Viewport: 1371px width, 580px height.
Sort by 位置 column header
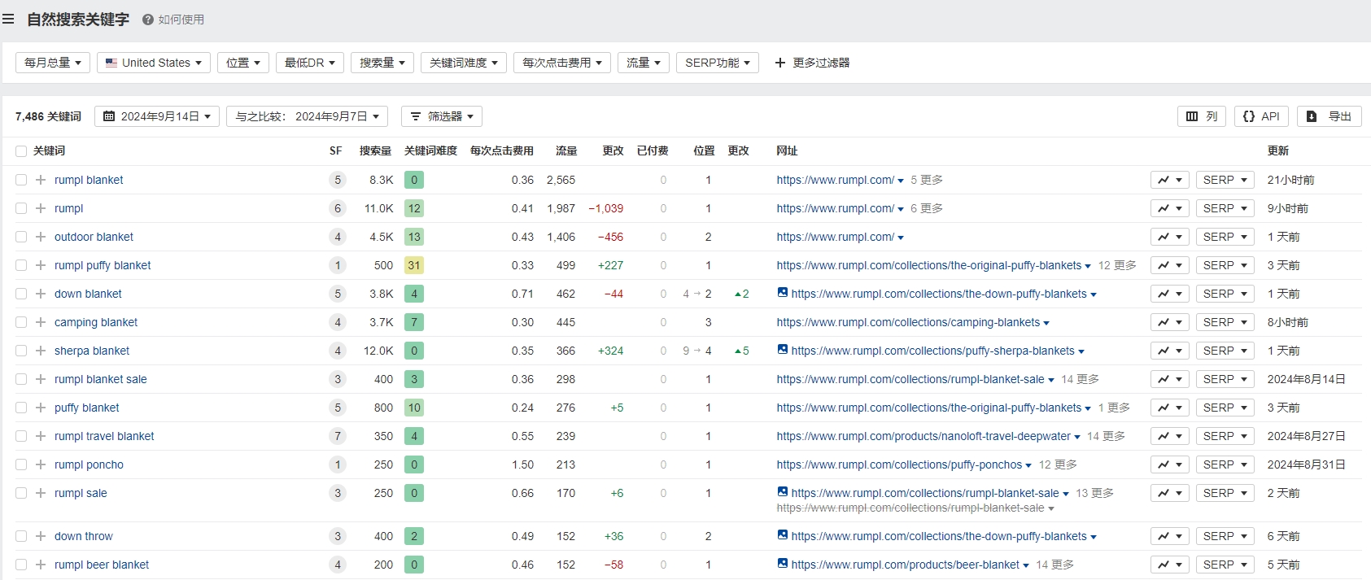pos(704,150)
